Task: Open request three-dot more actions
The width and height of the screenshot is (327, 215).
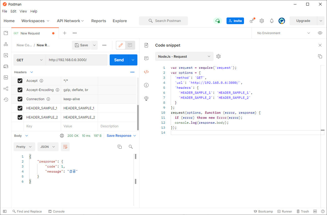Action: pos(104,45)
